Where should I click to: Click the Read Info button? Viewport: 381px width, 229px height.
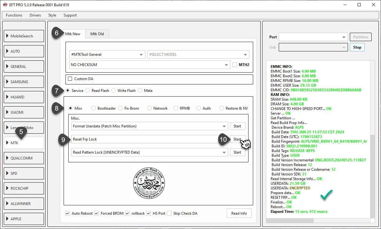pos(239,213)
